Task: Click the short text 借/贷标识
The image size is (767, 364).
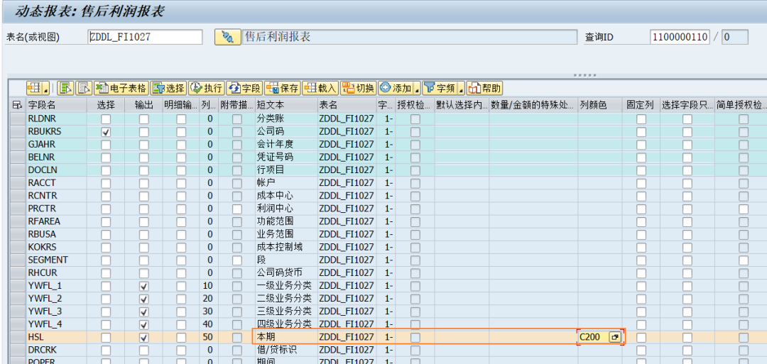Action: 277,350
